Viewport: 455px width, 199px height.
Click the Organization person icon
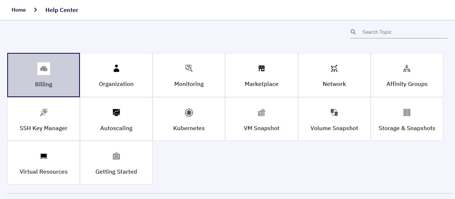click(x=116, y=68)
